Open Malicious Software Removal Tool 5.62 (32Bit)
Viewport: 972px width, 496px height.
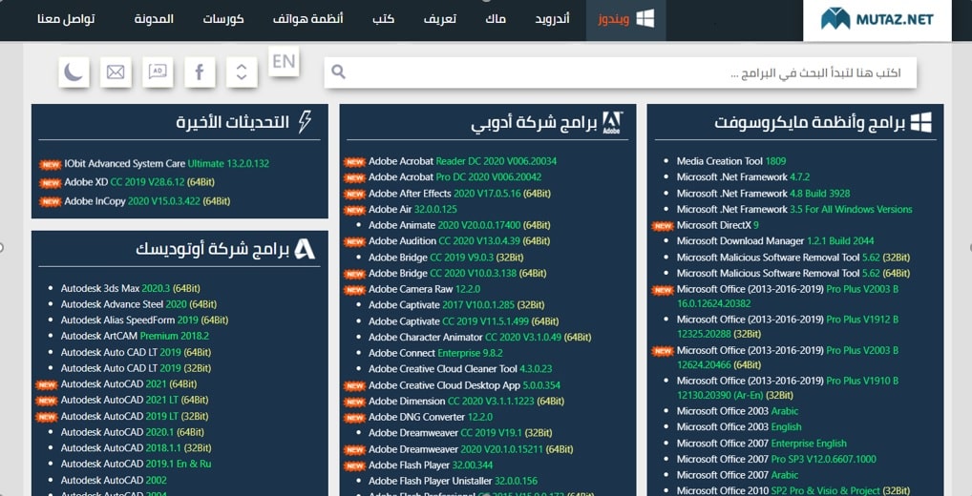793,257
